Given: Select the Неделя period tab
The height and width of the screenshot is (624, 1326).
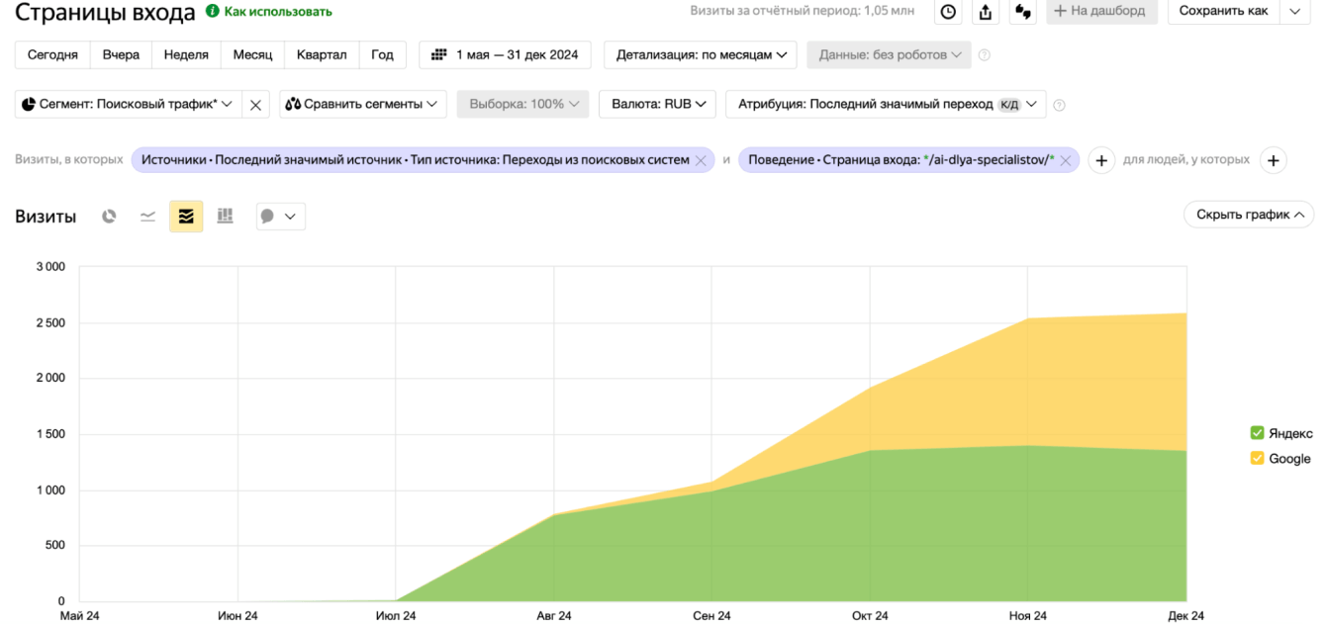Looking at the screenshot, I should (186, 55).
